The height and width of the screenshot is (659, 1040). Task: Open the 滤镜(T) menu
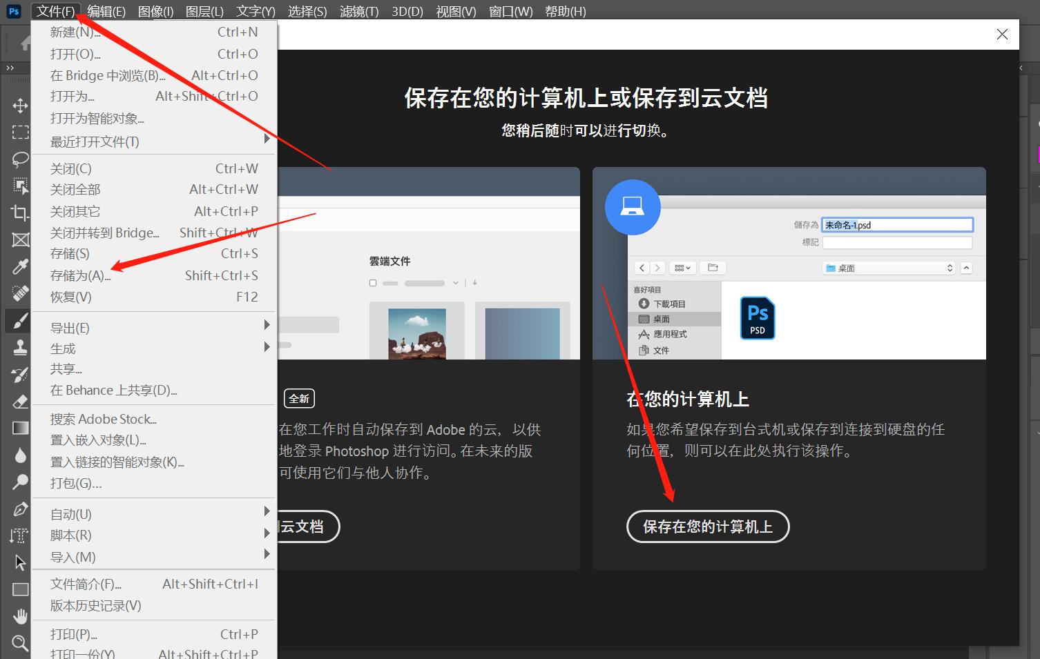click(358, 11)
